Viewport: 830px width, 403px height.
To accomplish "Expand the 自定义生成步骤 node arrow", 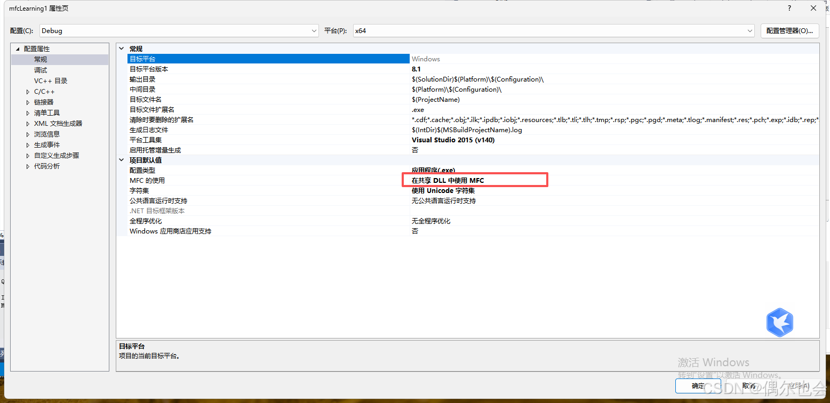I will tap(28, 156).
